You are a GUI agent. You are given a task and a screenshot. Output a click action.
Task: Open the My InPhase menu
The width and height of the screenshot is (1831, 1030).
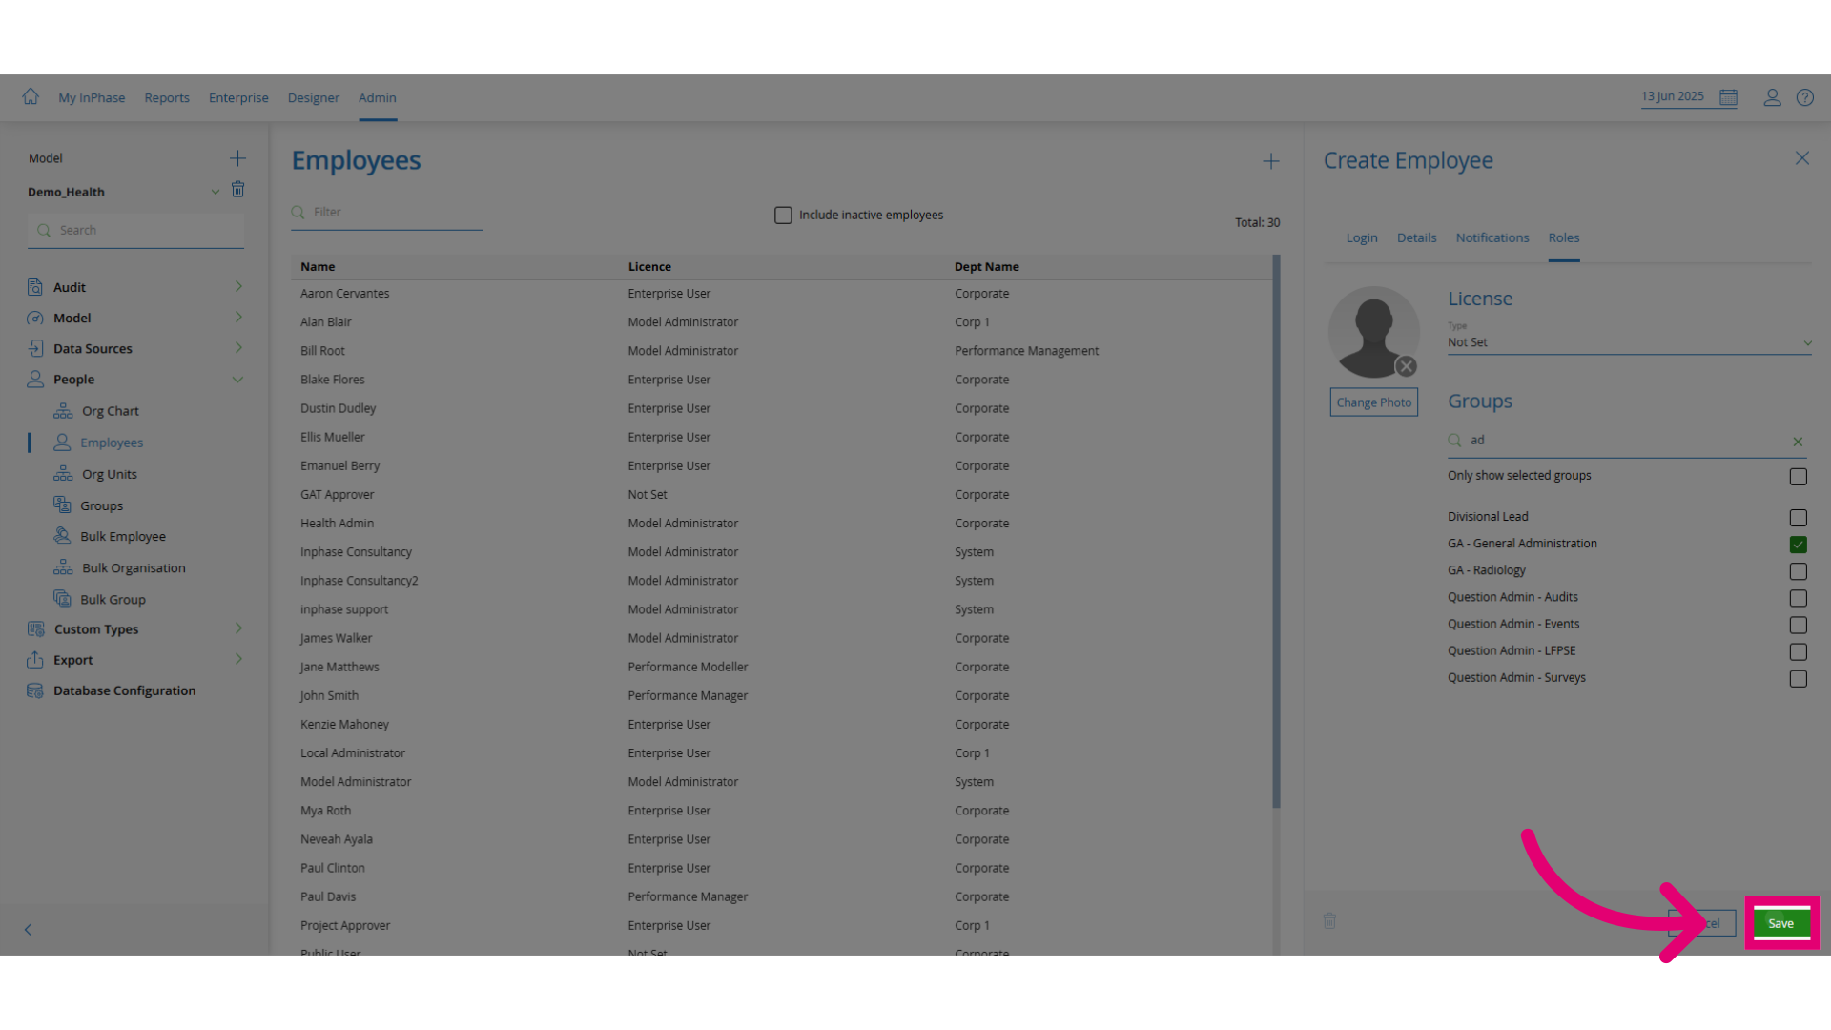[x=92, y=97]
